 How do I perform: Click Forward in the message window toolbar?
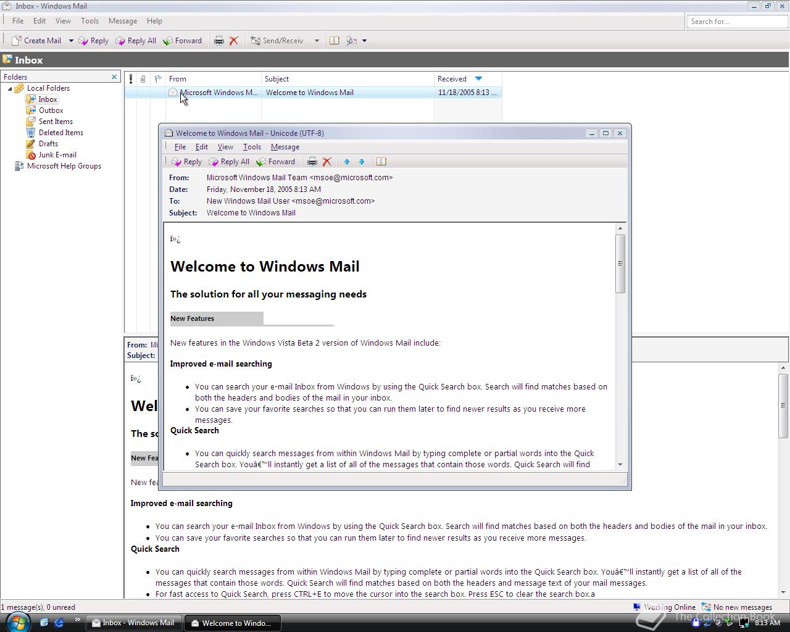click(276, 162)
